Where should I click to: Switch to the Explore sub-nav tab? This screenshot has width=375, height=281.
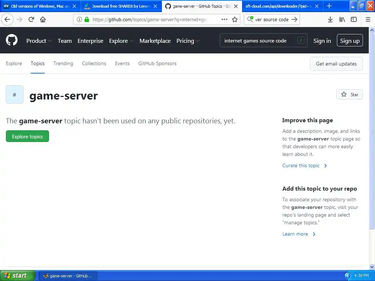tap(14, 63)
